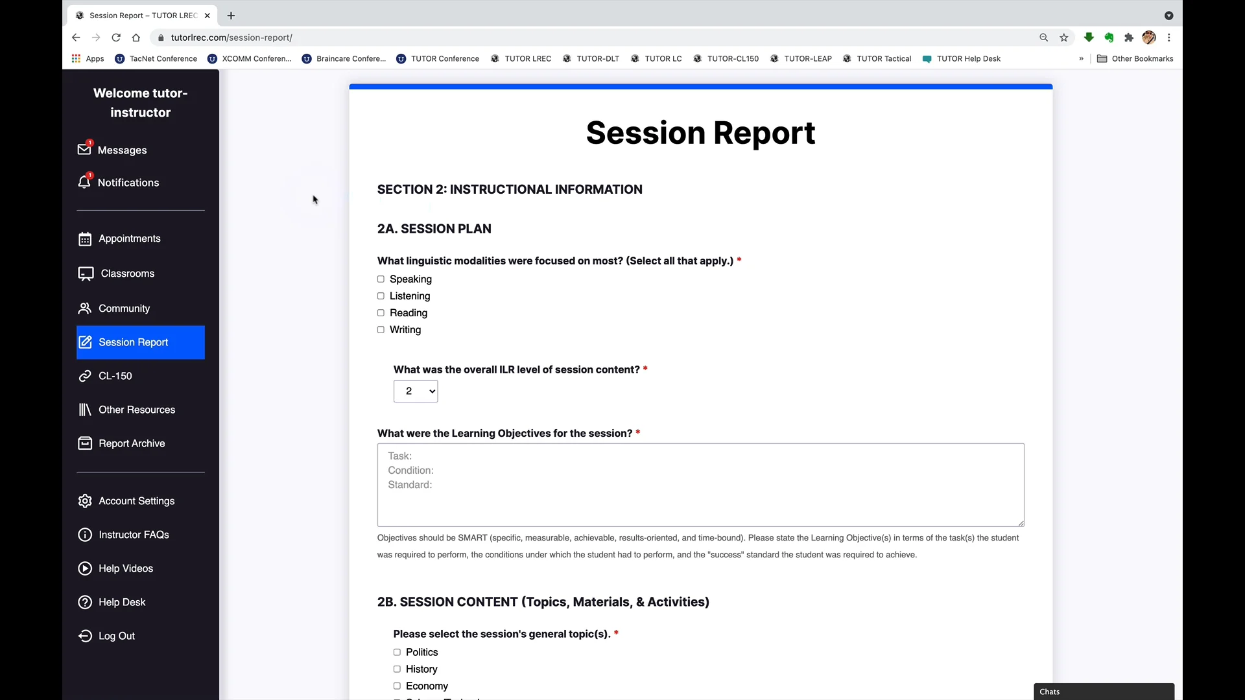Click the Help Desk question mark icon
Screen dimensions: 1245x700
point(85,602)
